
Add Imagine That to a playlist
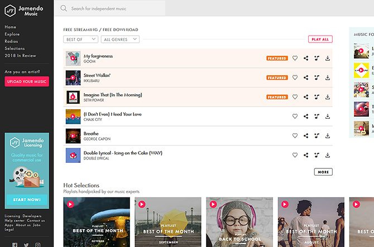coord(317,97)
